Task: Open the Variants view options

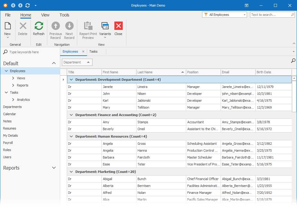Action: [x=105, y=30]
